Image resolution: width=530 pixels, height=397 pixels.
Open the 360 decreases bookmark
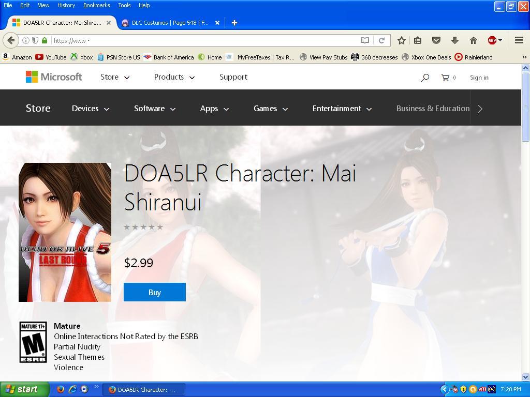375,57
